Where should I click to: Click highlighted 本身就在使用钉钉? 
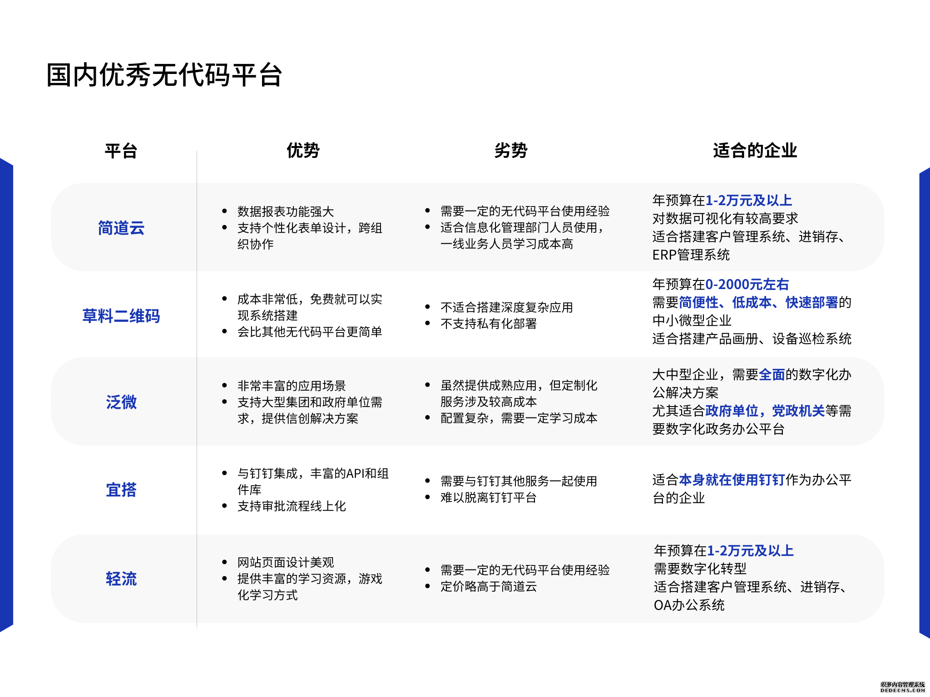(732, 480)
